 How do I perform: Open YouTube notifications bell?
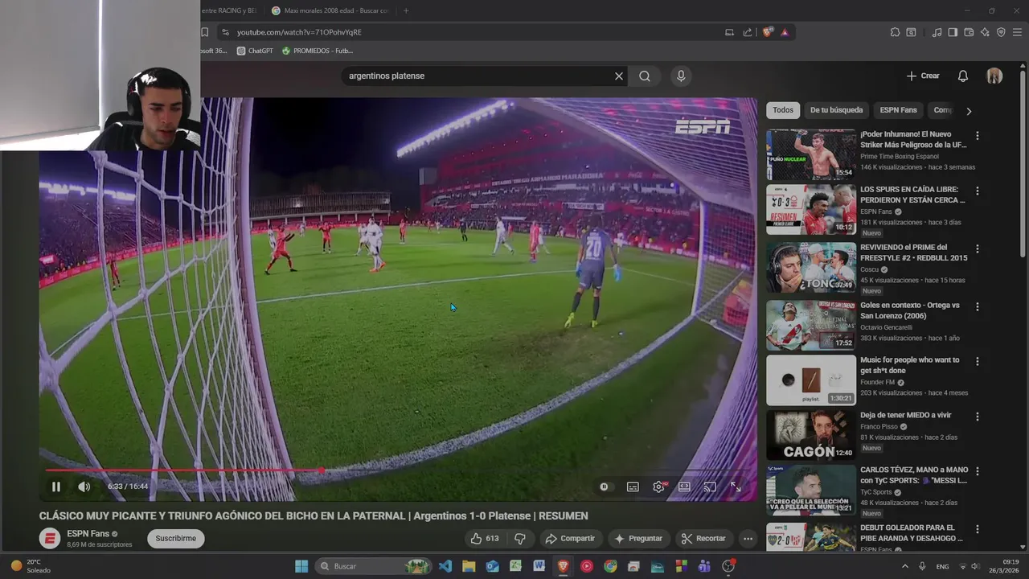[x=963, y=76]
